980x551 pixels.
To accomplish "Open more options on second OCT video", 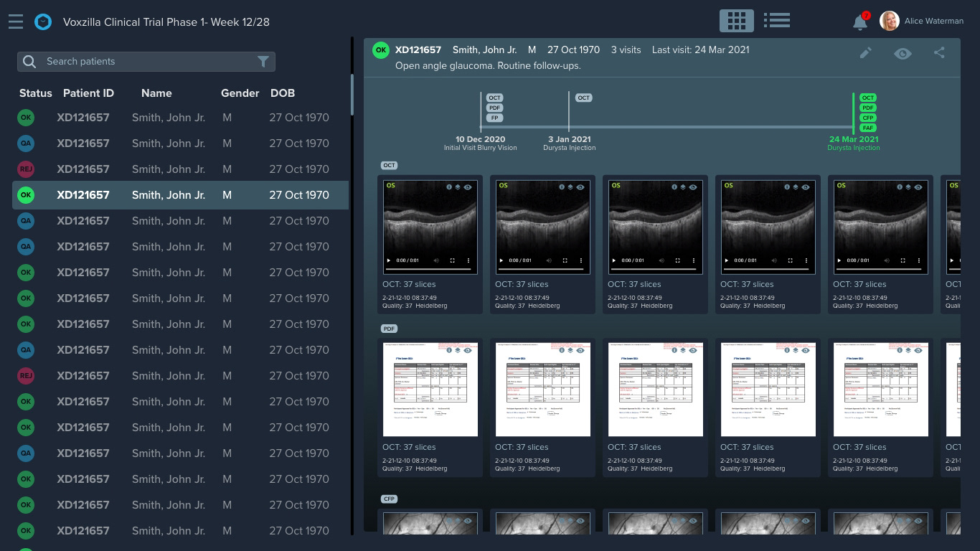I will click(x=581, y=260).
